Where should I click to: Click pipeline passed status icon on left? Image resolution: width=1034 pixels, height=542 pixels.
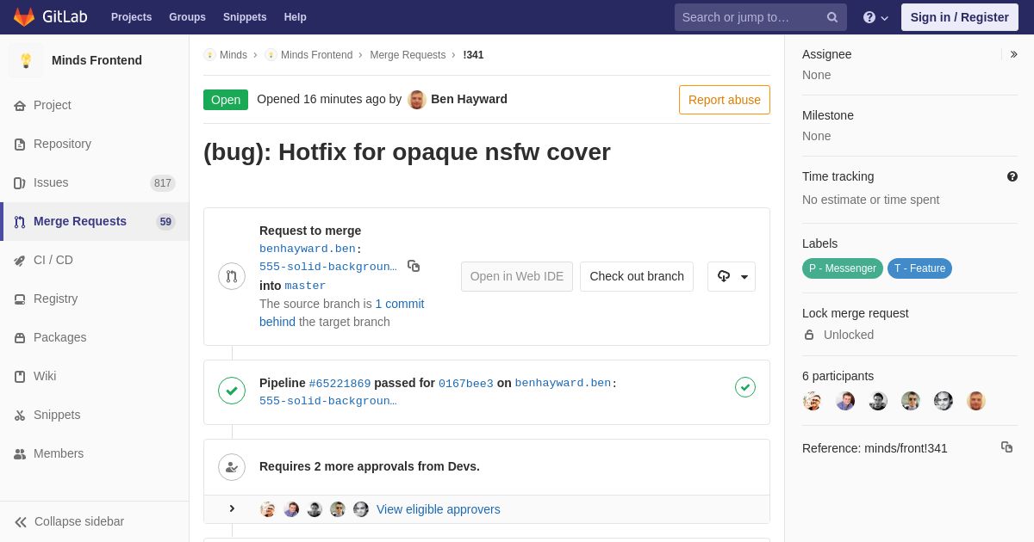pos(232,391)
